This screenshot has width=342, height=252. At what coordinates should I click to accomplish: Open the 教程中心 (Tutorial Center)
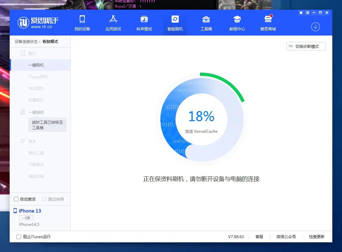click(237, 23)
